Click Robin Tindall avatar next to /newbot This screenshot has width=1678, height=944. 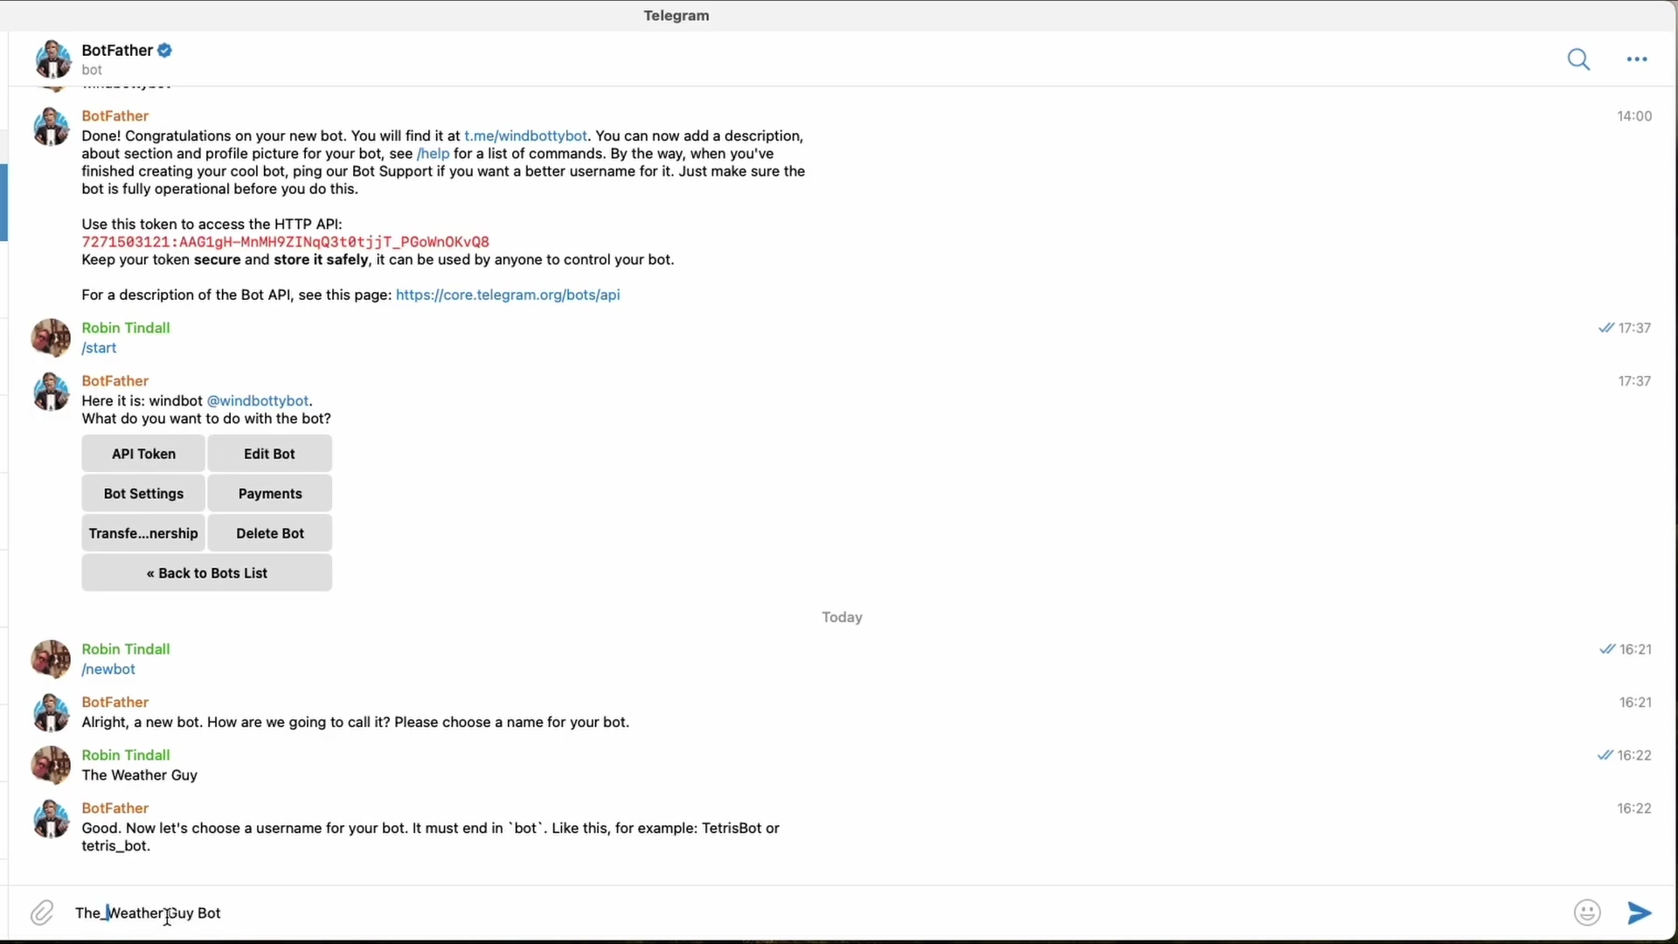[x=51, y=659]
